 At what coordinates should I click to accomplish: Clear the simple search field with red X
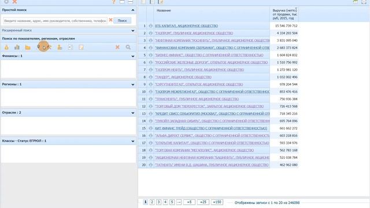tap(110, 20)
